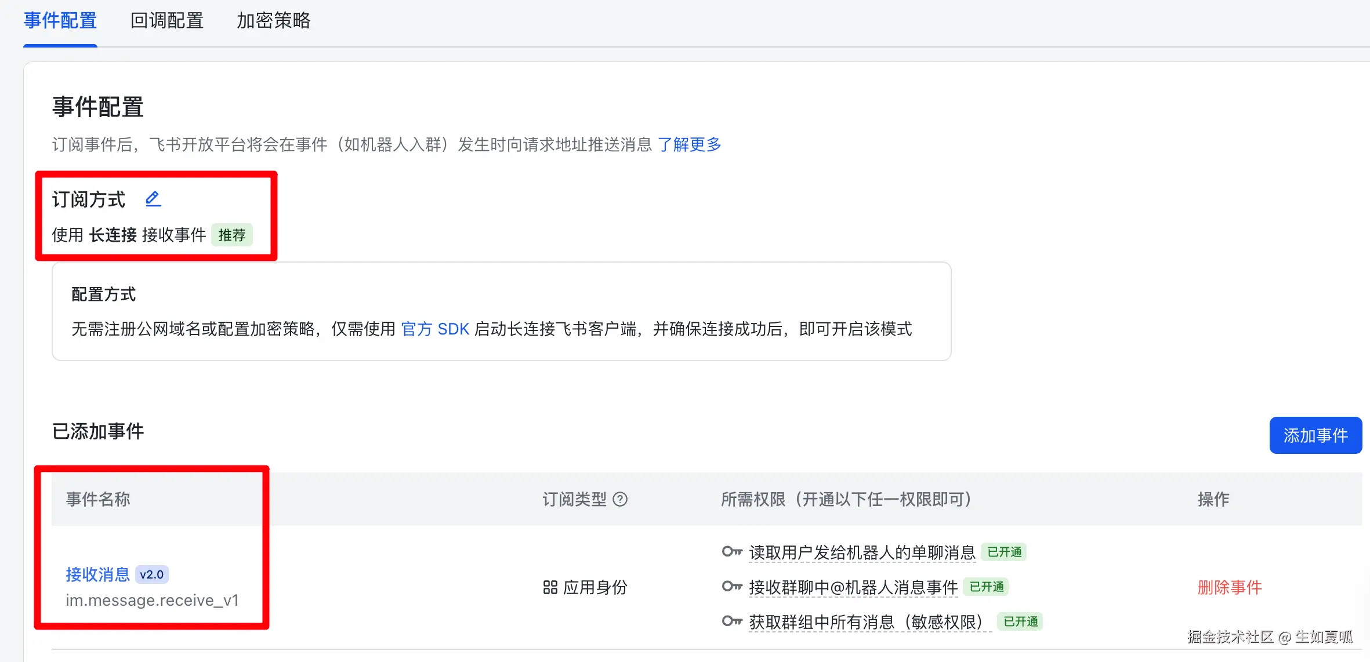Click the key icon before 获取群组中所有消息

[x=732, y=621]
